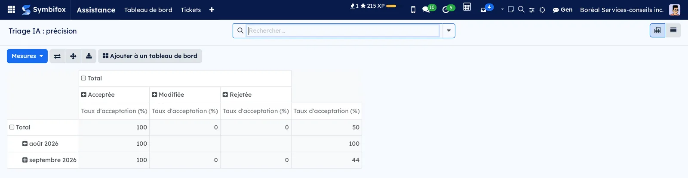Open the search options dropdown arrow
This screenshot has height=178, width=688.
click(448, 31)
